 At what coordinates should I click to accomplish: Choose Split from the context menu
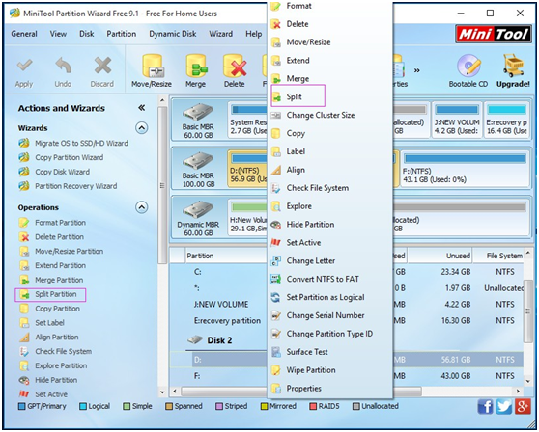click(298, 96)
